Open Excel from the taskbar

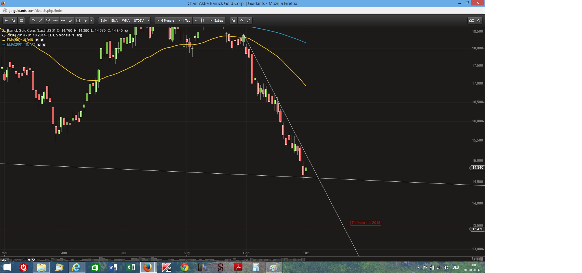[130, 267]
